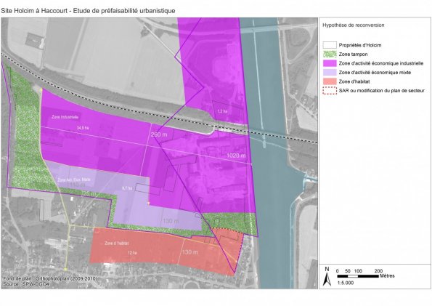Select the green Zone tampon legend swatch
Image resolution: width=432 pixels, height=306 pixels.
[x=330, y=54]
